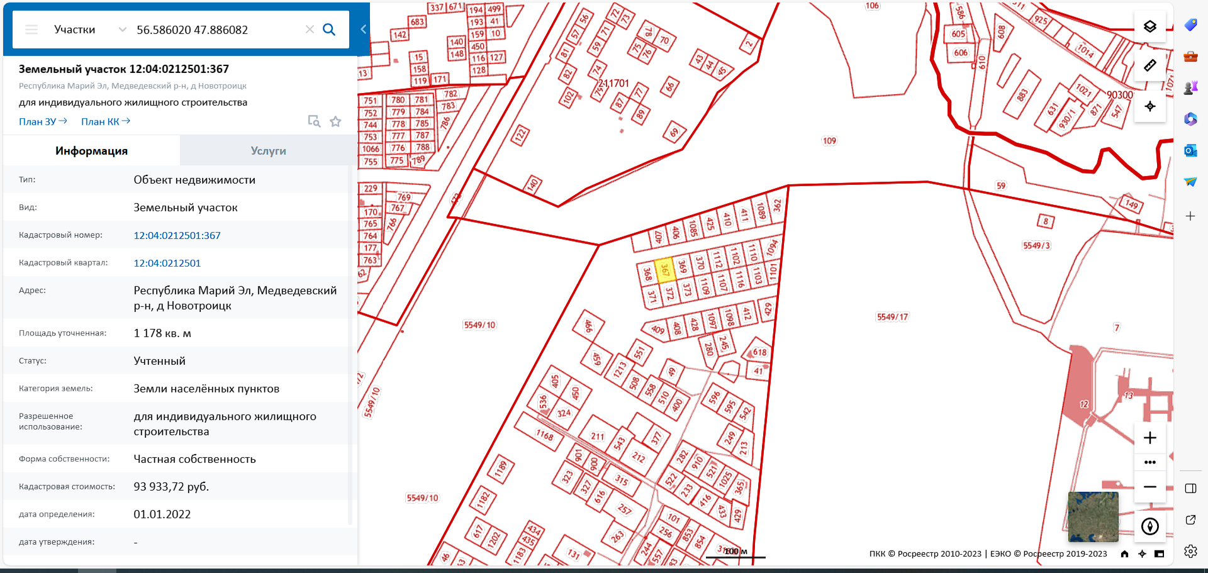Open the paper plane sidebar icon
The width and height of the screenshot is (1208, 573).
click(x=1190, y=182)
